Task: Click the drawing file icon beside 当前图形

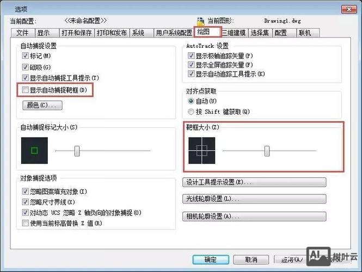Action: tap(201, 21)
